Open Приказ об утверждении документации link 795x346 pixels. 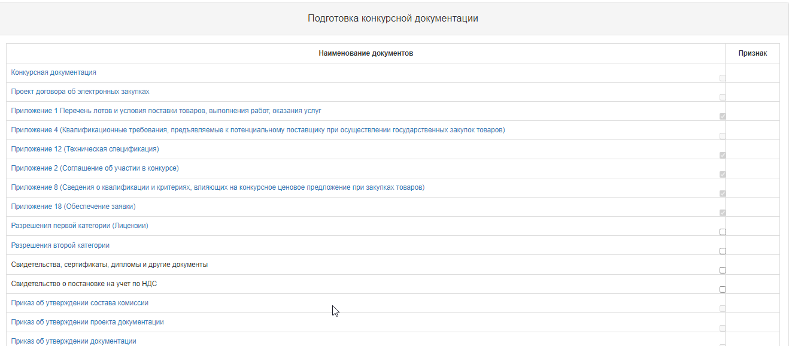click(74, 341)
